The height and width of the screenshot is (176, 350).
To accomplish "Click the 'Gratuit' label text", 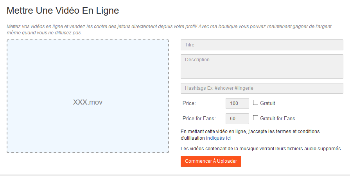I will [x=267, y=103].
